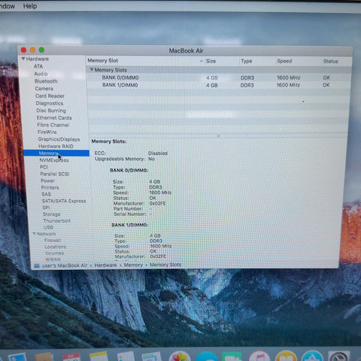The height and width of the screenshot is (361, 361).
Task: Open the App Store dock icon
Action: pos(312,356)
